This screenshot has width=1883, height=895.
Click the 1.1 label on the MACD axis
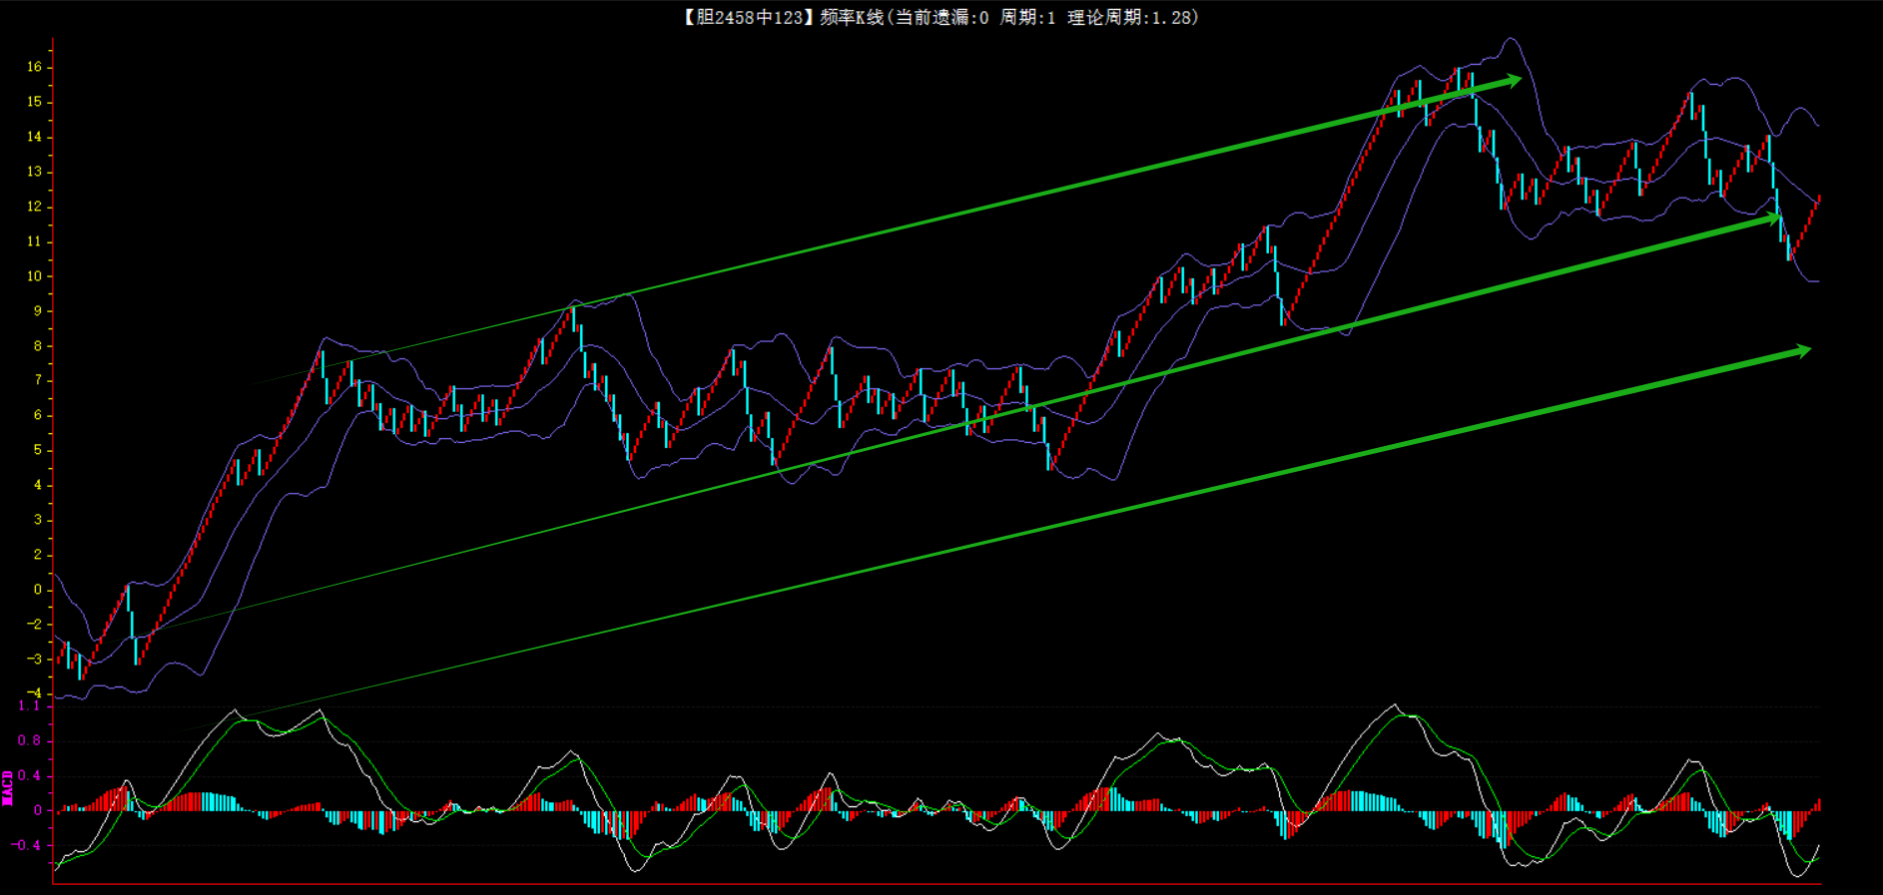29,705
